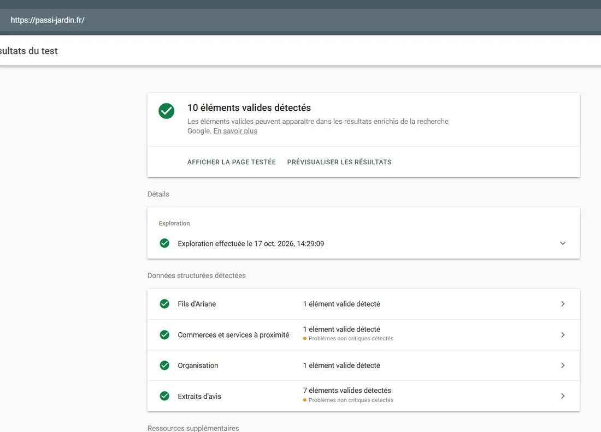Select the Commerces et services à proximité label
601x432 pixels.
point(233,335)
